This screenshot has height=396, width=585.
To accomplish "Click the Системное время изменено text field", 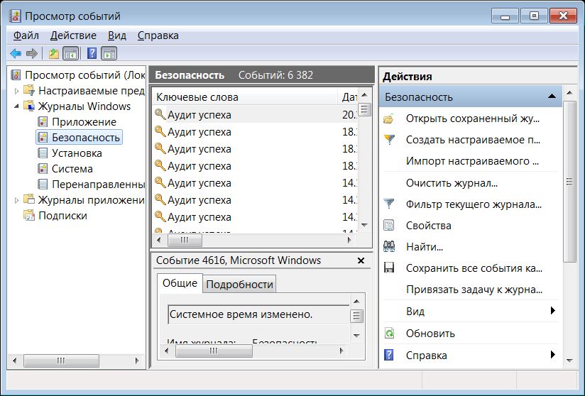I will (258, 314).
